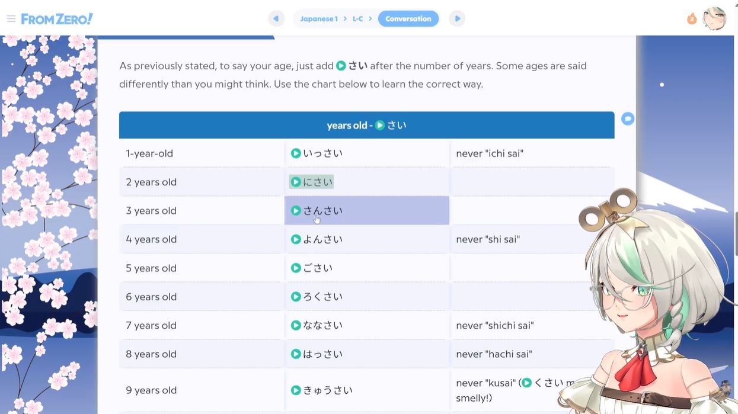Image resolution: width=738 pixels, height=414 pixels.
Task: Play audio for さんさい
Action: coord(296,211)
